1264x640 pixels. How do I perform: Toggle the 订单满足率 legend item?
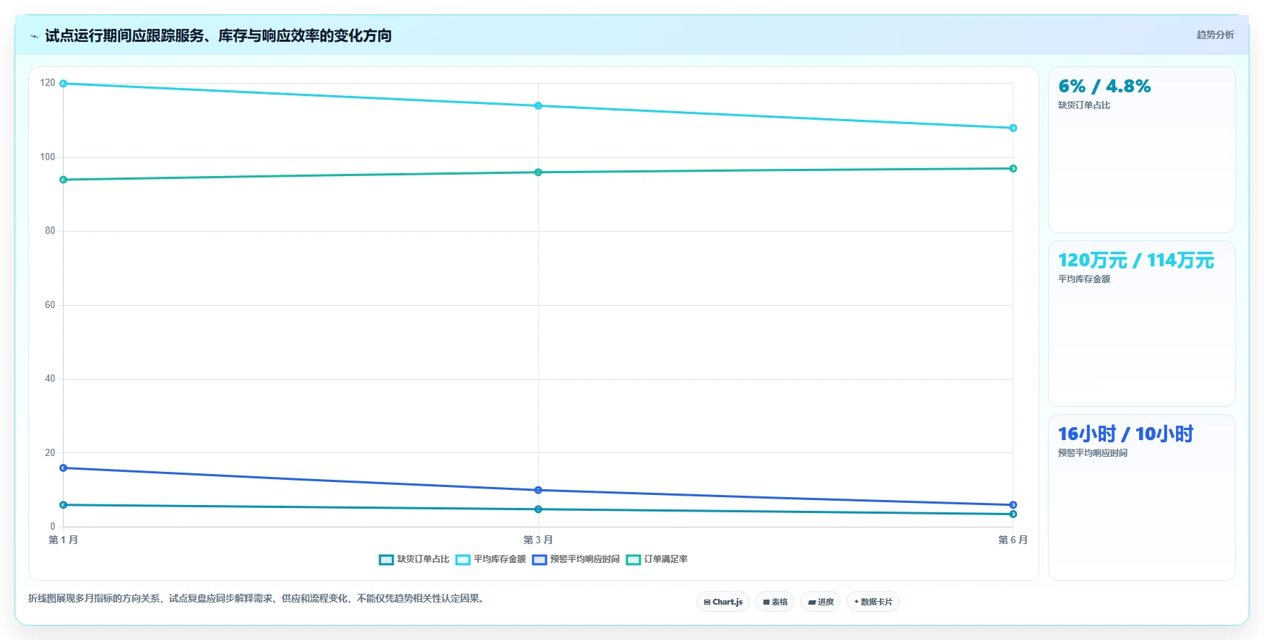click(657, 559)
